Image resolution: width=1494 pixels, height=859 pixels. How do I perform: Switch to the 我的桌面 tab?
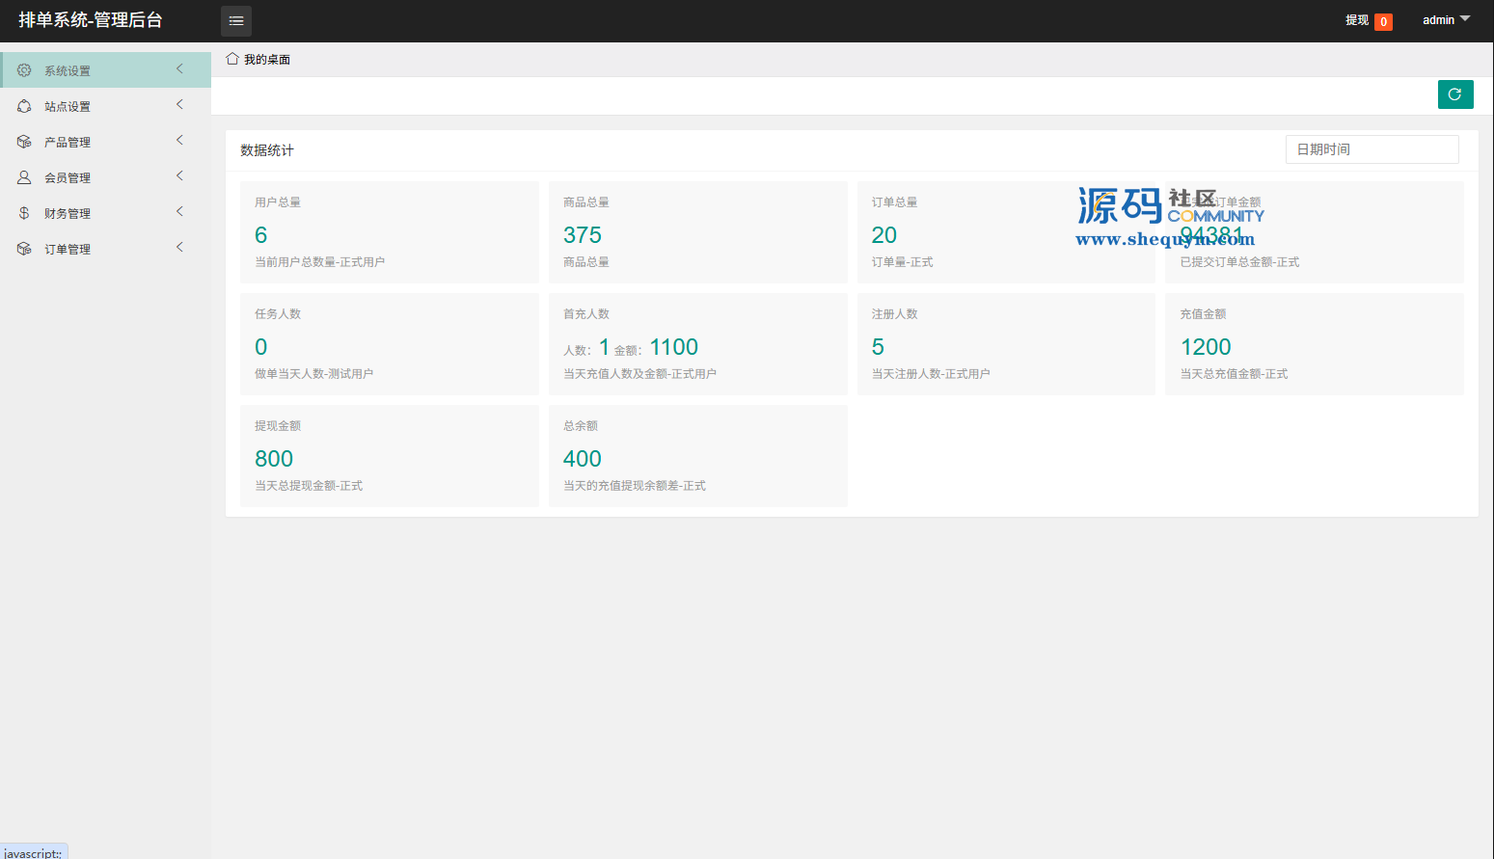[266, 60]
